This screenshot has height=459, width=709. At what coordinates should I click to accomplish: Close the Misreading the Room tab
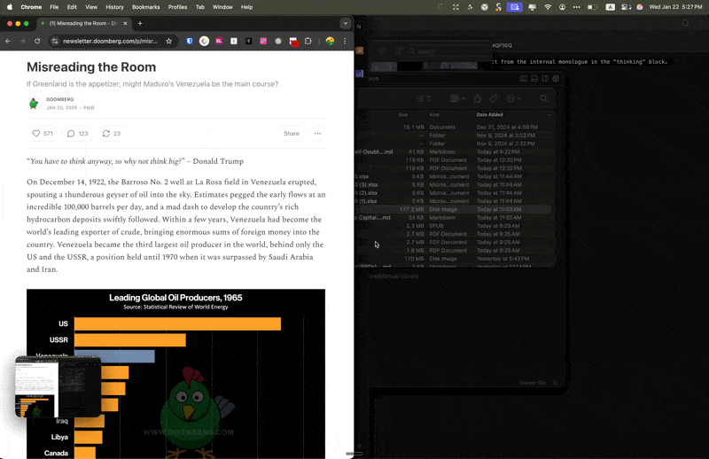coord(125,24)
